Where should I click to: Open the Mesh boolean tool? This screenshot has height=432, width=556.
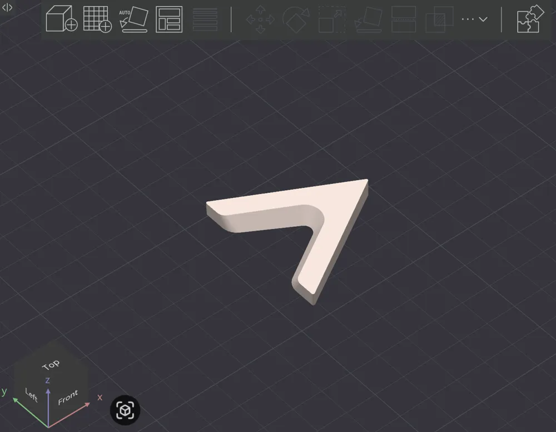440,19
